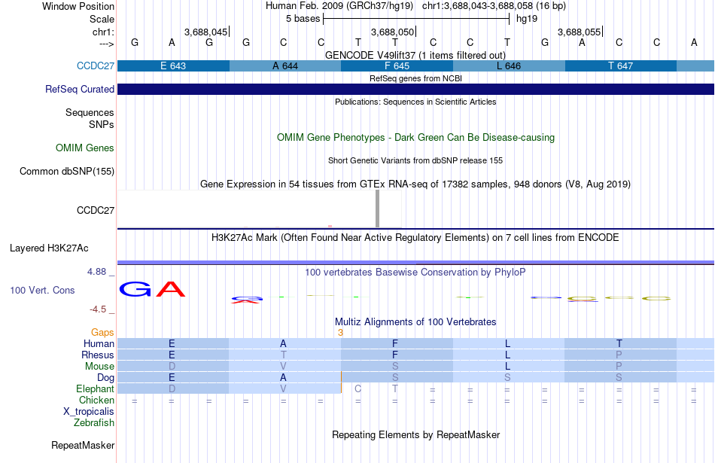
Task: Click the Rhesus species label
Action: (98, 355)
